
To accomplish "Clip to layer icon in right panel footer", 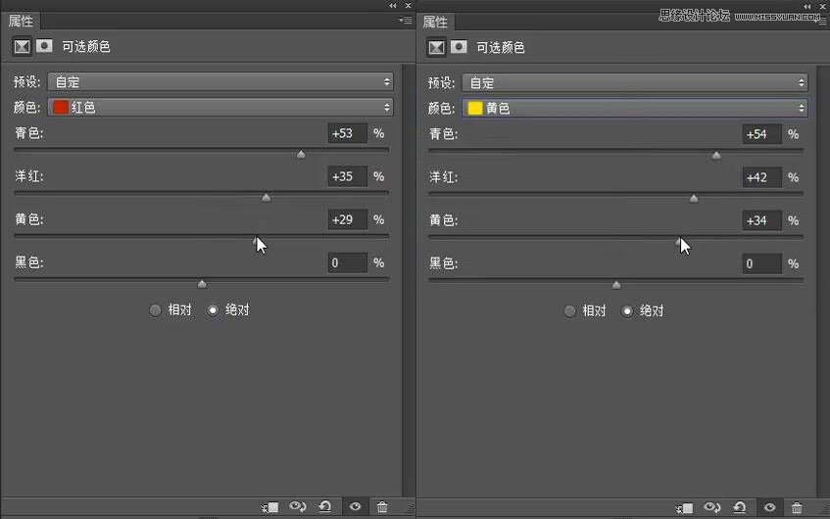I will (x=684, y=508).
